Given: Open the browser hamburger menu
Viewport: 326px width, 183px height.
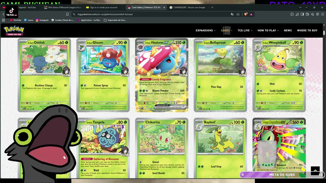Looking at the screenshot, I should tap(322, 14).
